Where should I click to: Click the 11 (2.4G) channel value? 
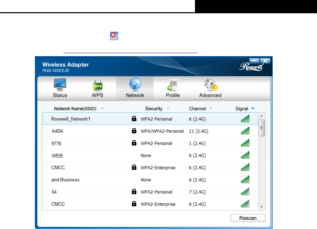click(x=198, y=131)
